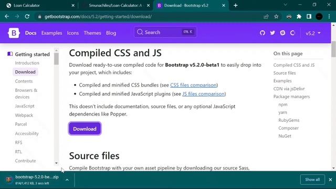Image resolution: width=336 pixels, height=189 pixels.
Task: Expand the bootstrap zip download options
Action: [67, 180]
